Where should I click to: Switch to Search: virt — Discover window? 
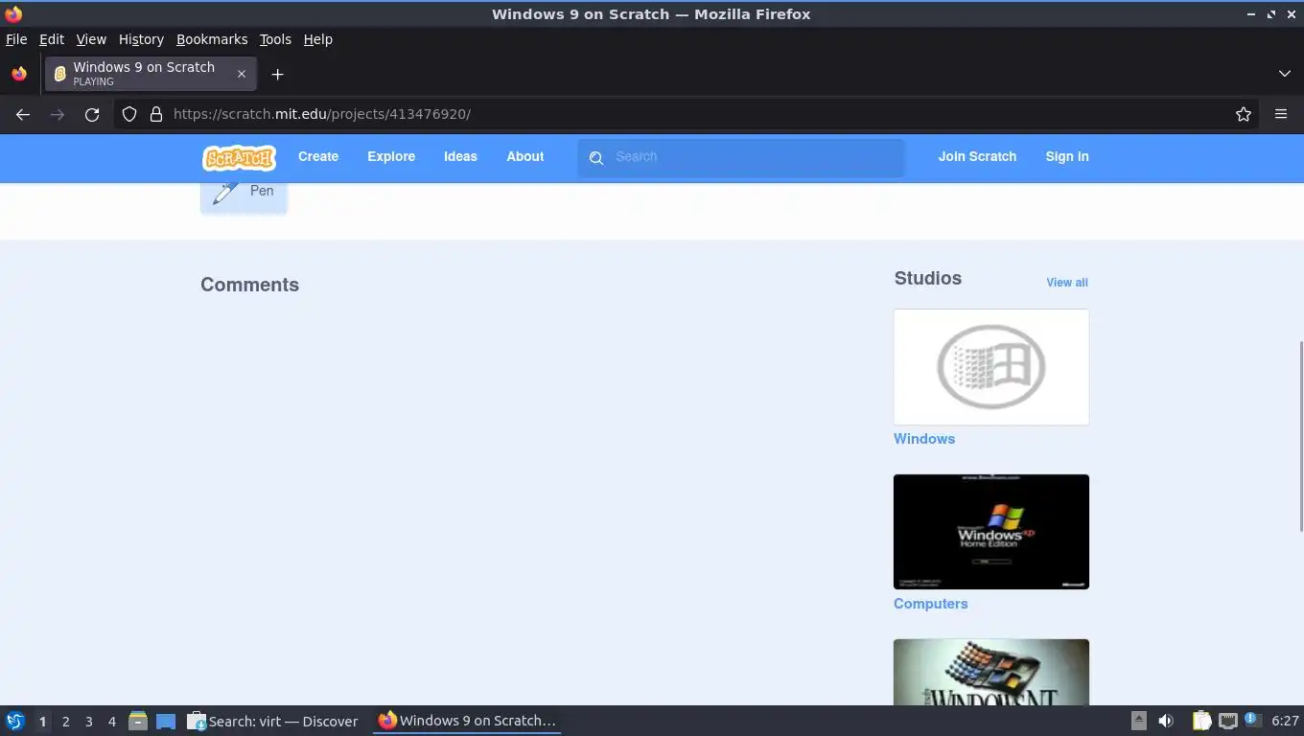tap(272, 721)
